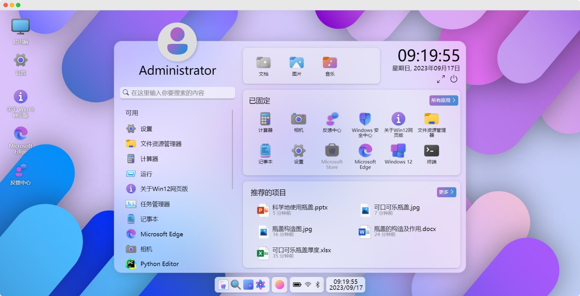Image resolution: width=580 pixels, height=296 pixels.
Task: Open 文件资源管理器 in the pinned apps grid
Action: click(432, 124)
